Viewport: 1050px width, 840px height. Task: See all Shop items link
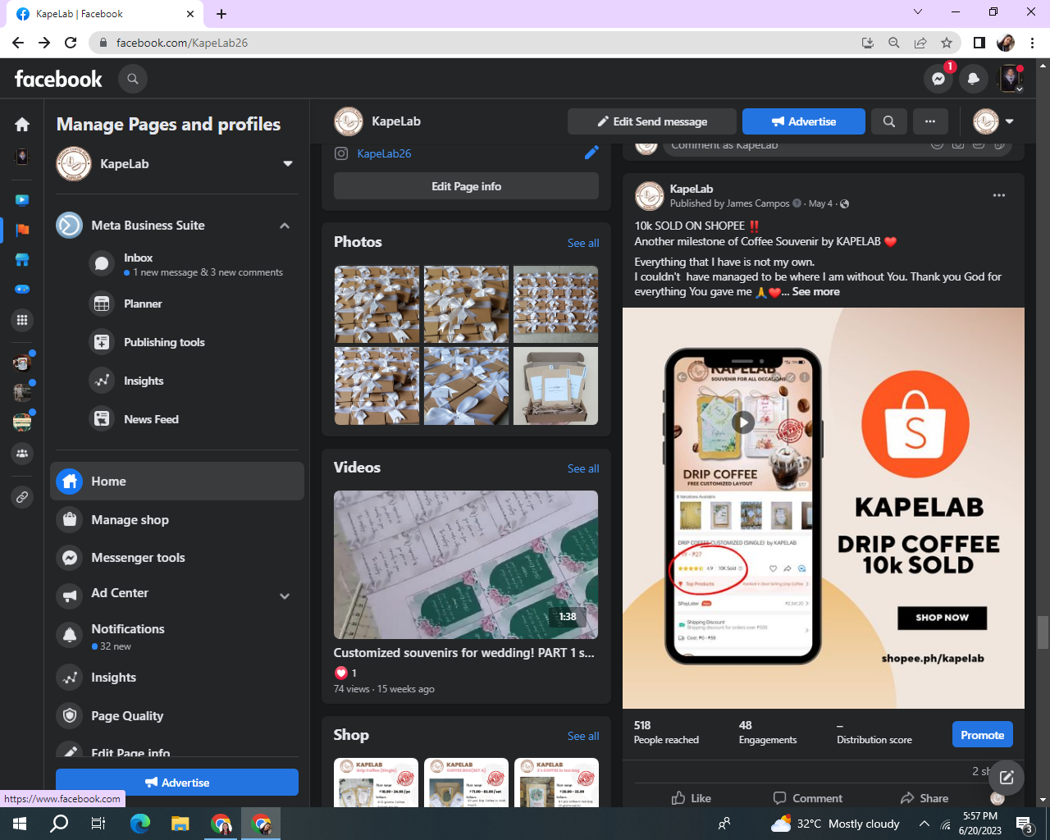(583, 736)
